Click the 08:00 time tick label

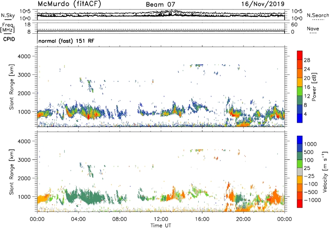tap(120, 219)
